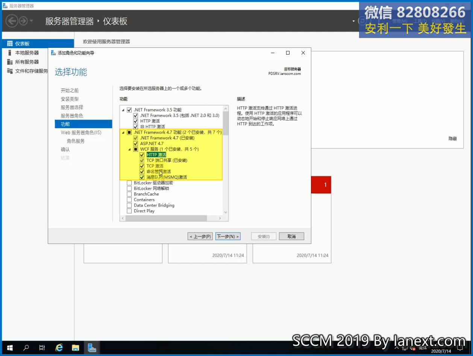Open taskbar search icon
This screenshot has width=473, height=356.
pos(26,348)
